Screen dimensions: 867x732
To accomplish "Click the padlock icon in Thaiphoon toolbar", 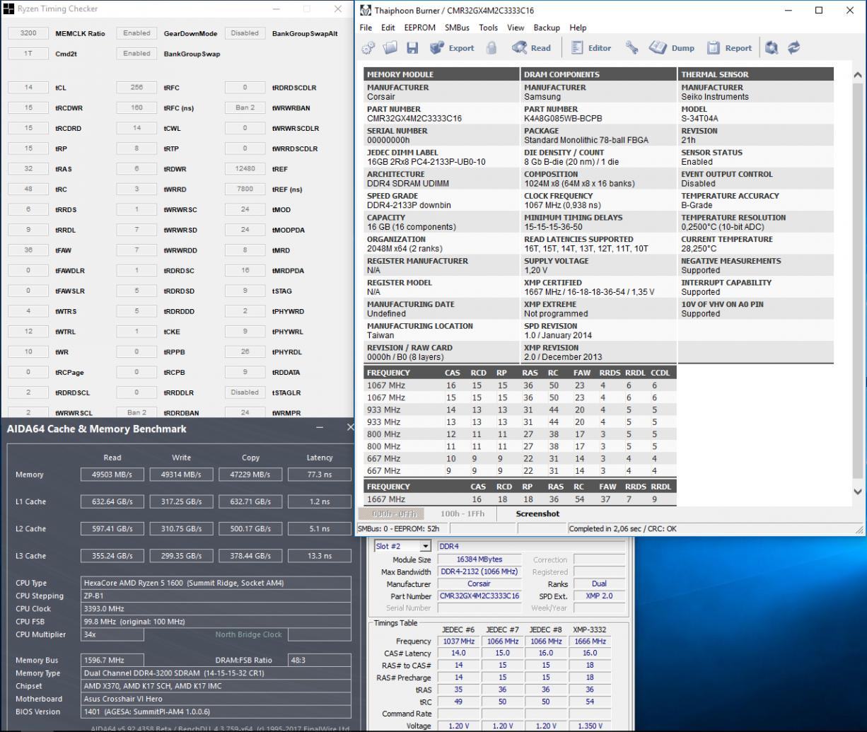I will pos(491,48).
